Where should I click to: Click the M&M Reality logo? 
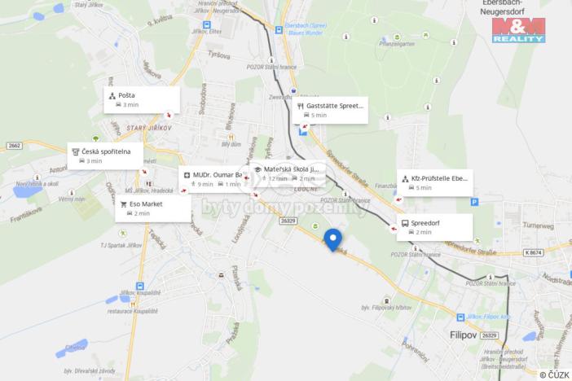click(519, 31)
